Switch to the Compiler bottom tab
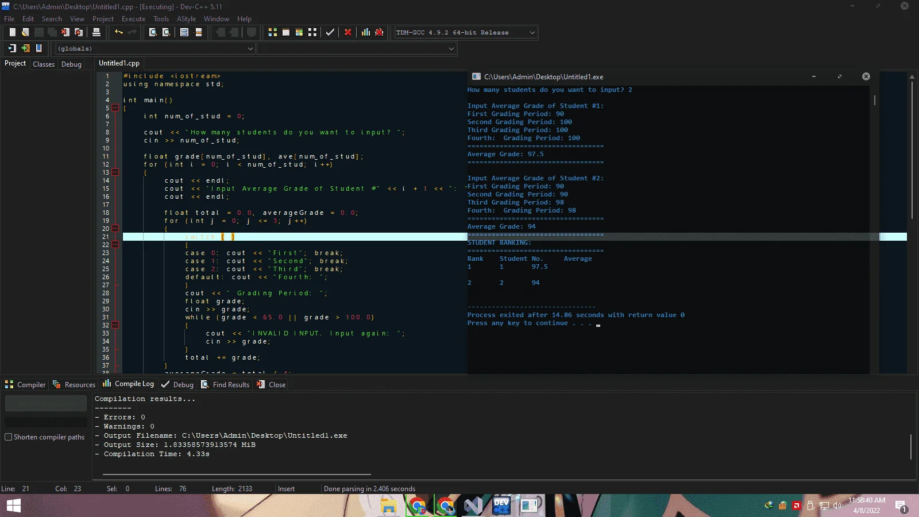 click(25, 384)
